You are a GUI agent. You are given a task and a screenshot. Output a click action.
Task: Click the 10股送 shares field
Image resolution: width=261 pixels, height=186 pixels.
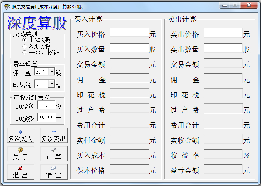[x=46, y=106]
